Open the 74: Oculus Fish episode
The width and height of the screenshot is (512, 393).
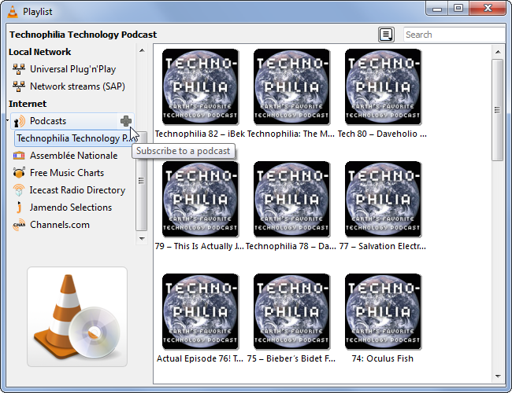[x=383, y=311]
